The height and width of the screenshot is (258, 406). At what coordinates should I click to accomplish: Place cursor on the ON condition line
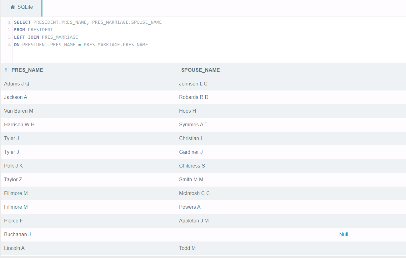[81, 45]
